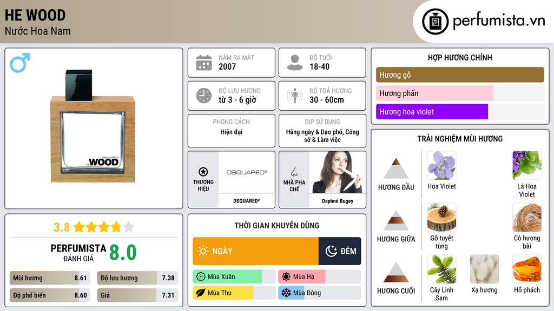Click the Daphné Bugey name label
The height and width of the screenshot is (311, 554).
coord(338,201)
